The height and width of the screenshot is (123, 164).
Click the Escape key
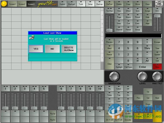(x=157, y=42)
